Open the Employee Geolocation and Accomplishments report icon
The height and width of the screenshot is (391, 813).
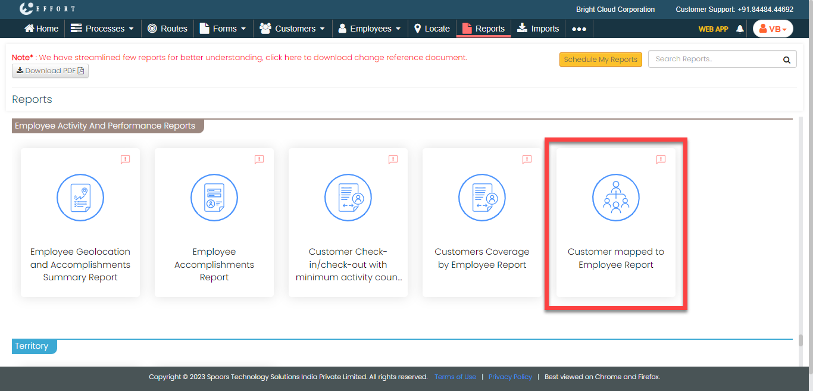[x=80, y=198]
